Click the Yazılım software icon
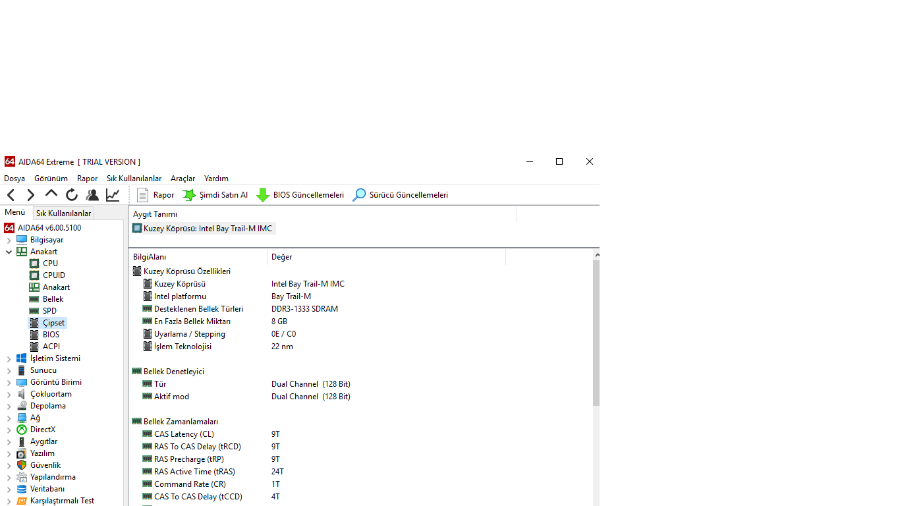 point(22,453)
